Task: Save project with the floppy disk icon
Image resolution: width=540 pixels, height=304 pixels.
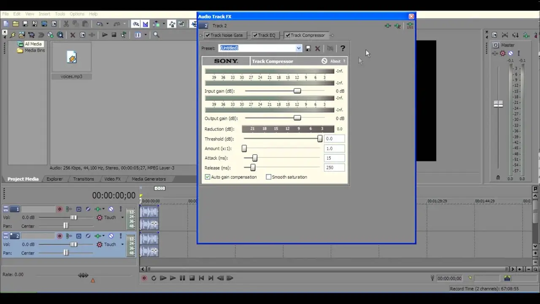Action: [x=25, y=24]
